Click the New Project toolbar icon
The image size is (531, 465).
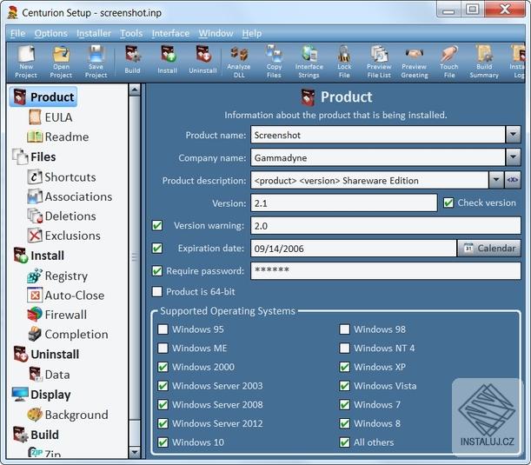26,63
